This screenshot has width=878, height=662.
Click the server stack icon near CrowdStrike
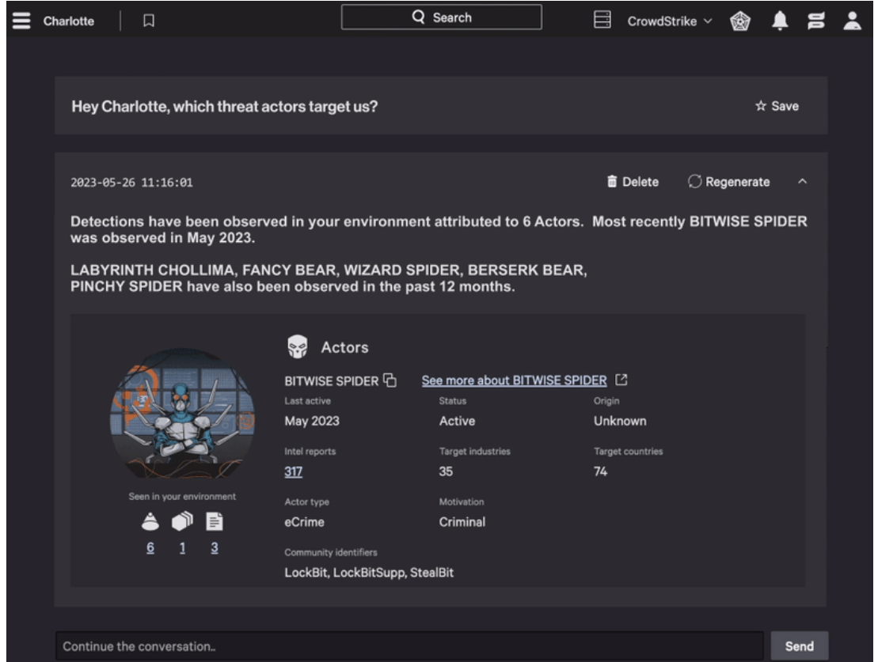click(x=602, y=20)
